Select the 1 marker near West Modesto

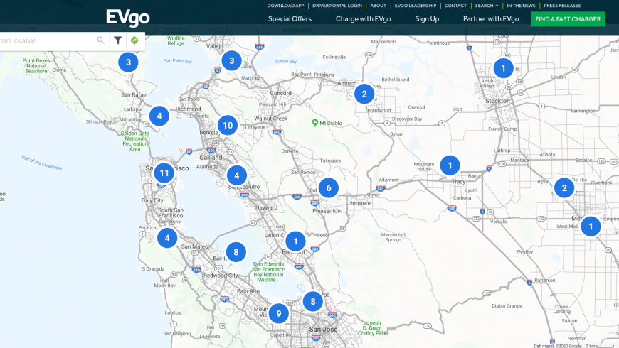tap(591, 227)
